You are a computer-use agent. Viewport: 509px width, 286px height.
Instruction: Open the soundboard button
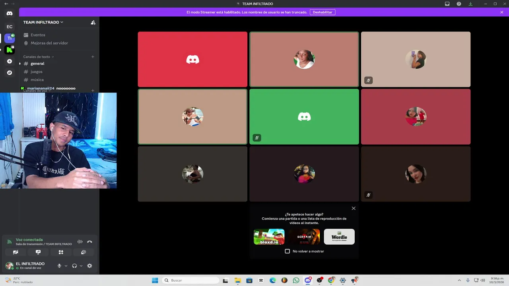(84, 252)
